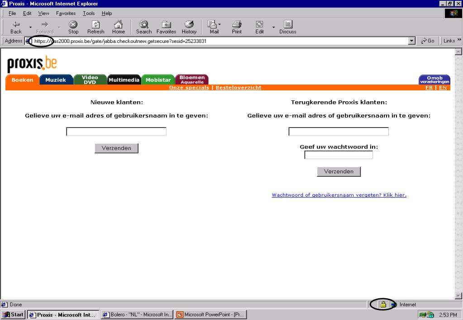Open the Mail toolbar icon
The width and height of the screenshot is (463, 320).
click(x=213, y=27)
